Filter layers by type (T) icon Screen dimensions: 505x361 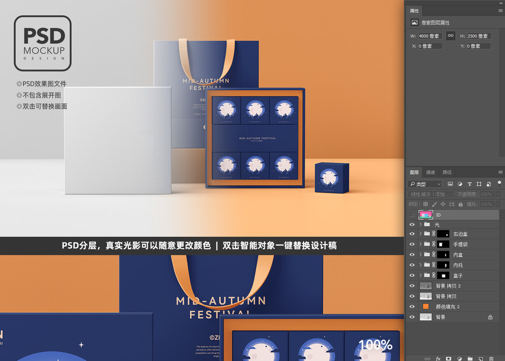[470, 184]
